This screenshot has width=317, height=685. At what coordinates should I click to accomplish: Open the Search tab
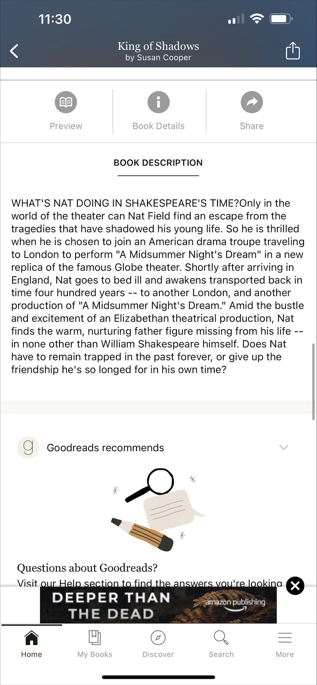point(221,643)
